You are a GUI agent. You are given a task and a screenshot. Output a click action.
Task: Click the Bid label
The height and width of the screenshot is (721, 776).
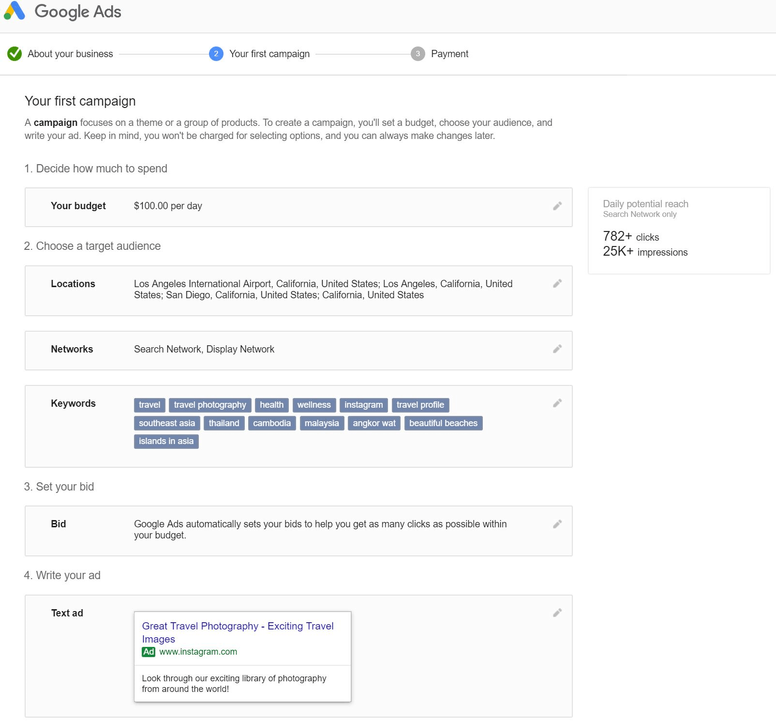[x=59, y=524]
